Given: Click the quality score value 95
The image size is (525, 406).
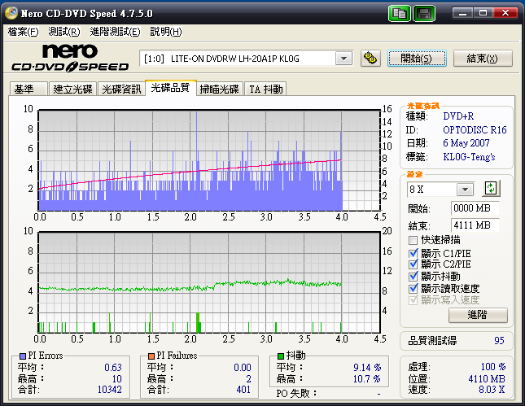Looking at the screenshot, I should [499, 341].
